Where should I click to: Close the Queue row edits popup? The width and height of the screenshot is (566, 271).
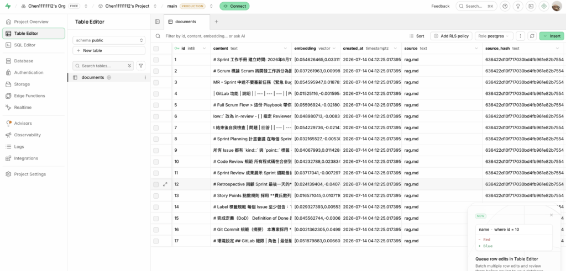tap(551, 215)
